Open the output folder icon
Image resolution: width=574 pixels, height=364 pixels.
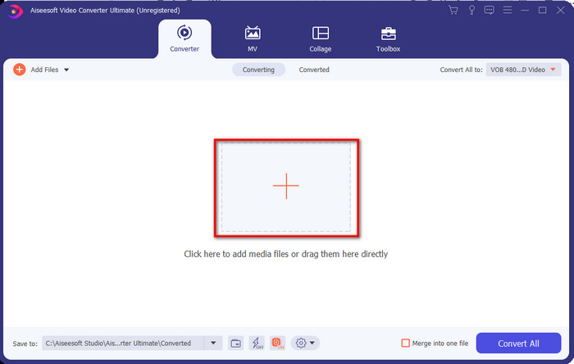pyautogui.click(x=236, y=344)
